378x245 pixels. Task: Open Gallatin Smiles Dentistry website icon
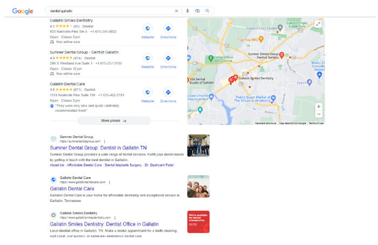point(147,29)
